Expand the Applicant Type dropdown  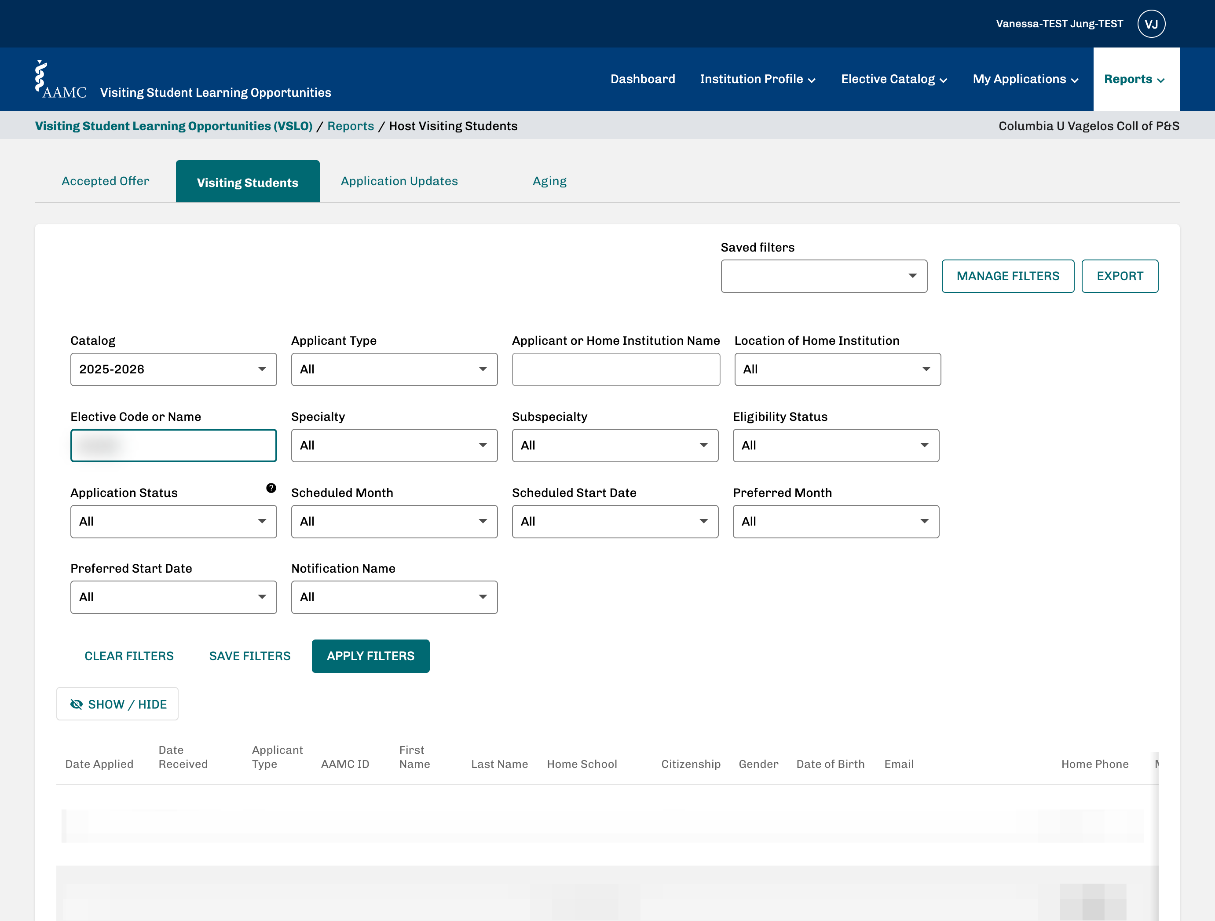click(395, 369)
